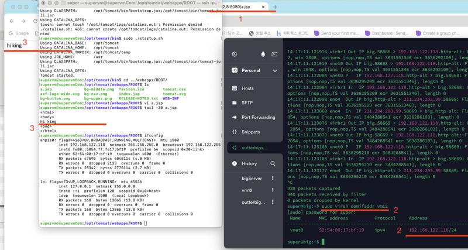Expand the Personal vault dropdown

[x=275, y=71]
